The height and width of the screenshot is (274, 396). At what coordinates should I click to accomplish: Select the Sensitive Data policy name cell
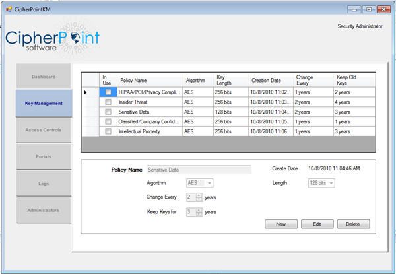pos(150,112)
